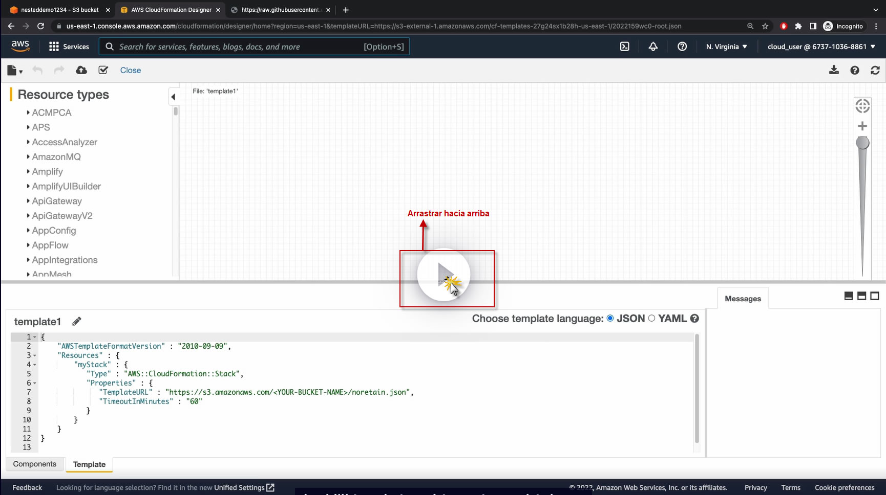Screen dimensions: 886x495
Task: Open the Terms footer link
Action: pyautogui.click(x=791, y=487)
